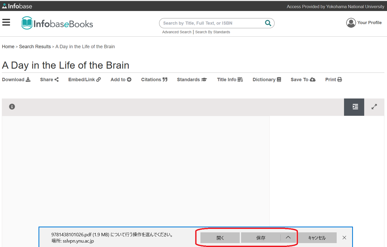This screenshot has width=387, height=247.
Task: Open the Dictionary tool
Action: 267,80
